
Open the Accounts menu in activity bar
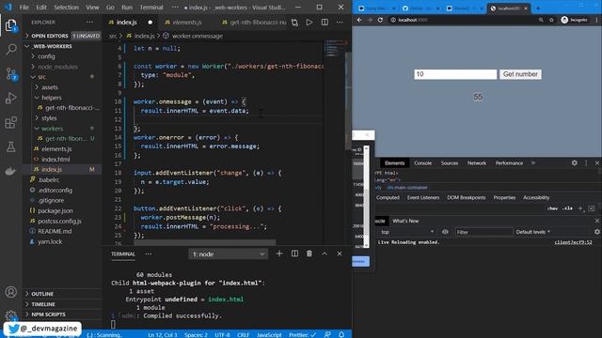tap(11, 292)
